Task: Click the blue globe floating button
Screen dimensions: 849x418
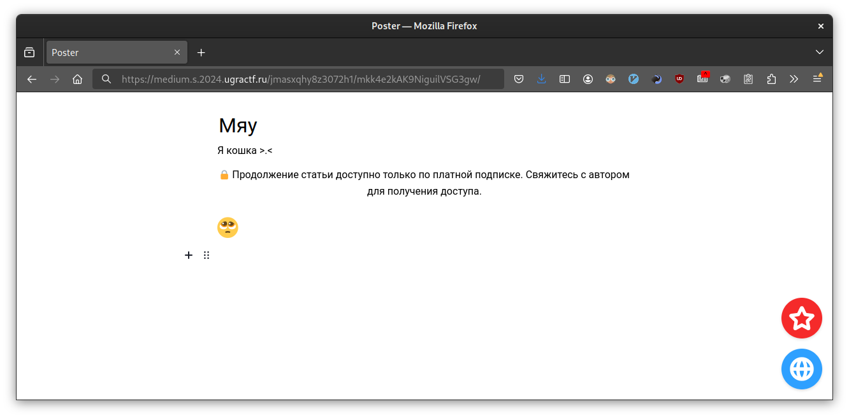Action: (802, 369)
